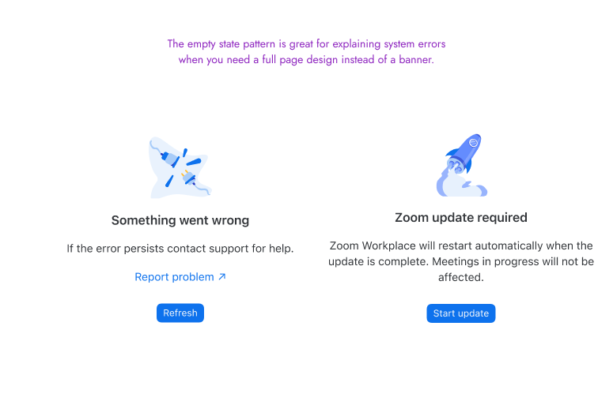613x401 pixels.
Task: Click the "Zoom Workplace will restart automatically" line
Action: click(461, 245)
